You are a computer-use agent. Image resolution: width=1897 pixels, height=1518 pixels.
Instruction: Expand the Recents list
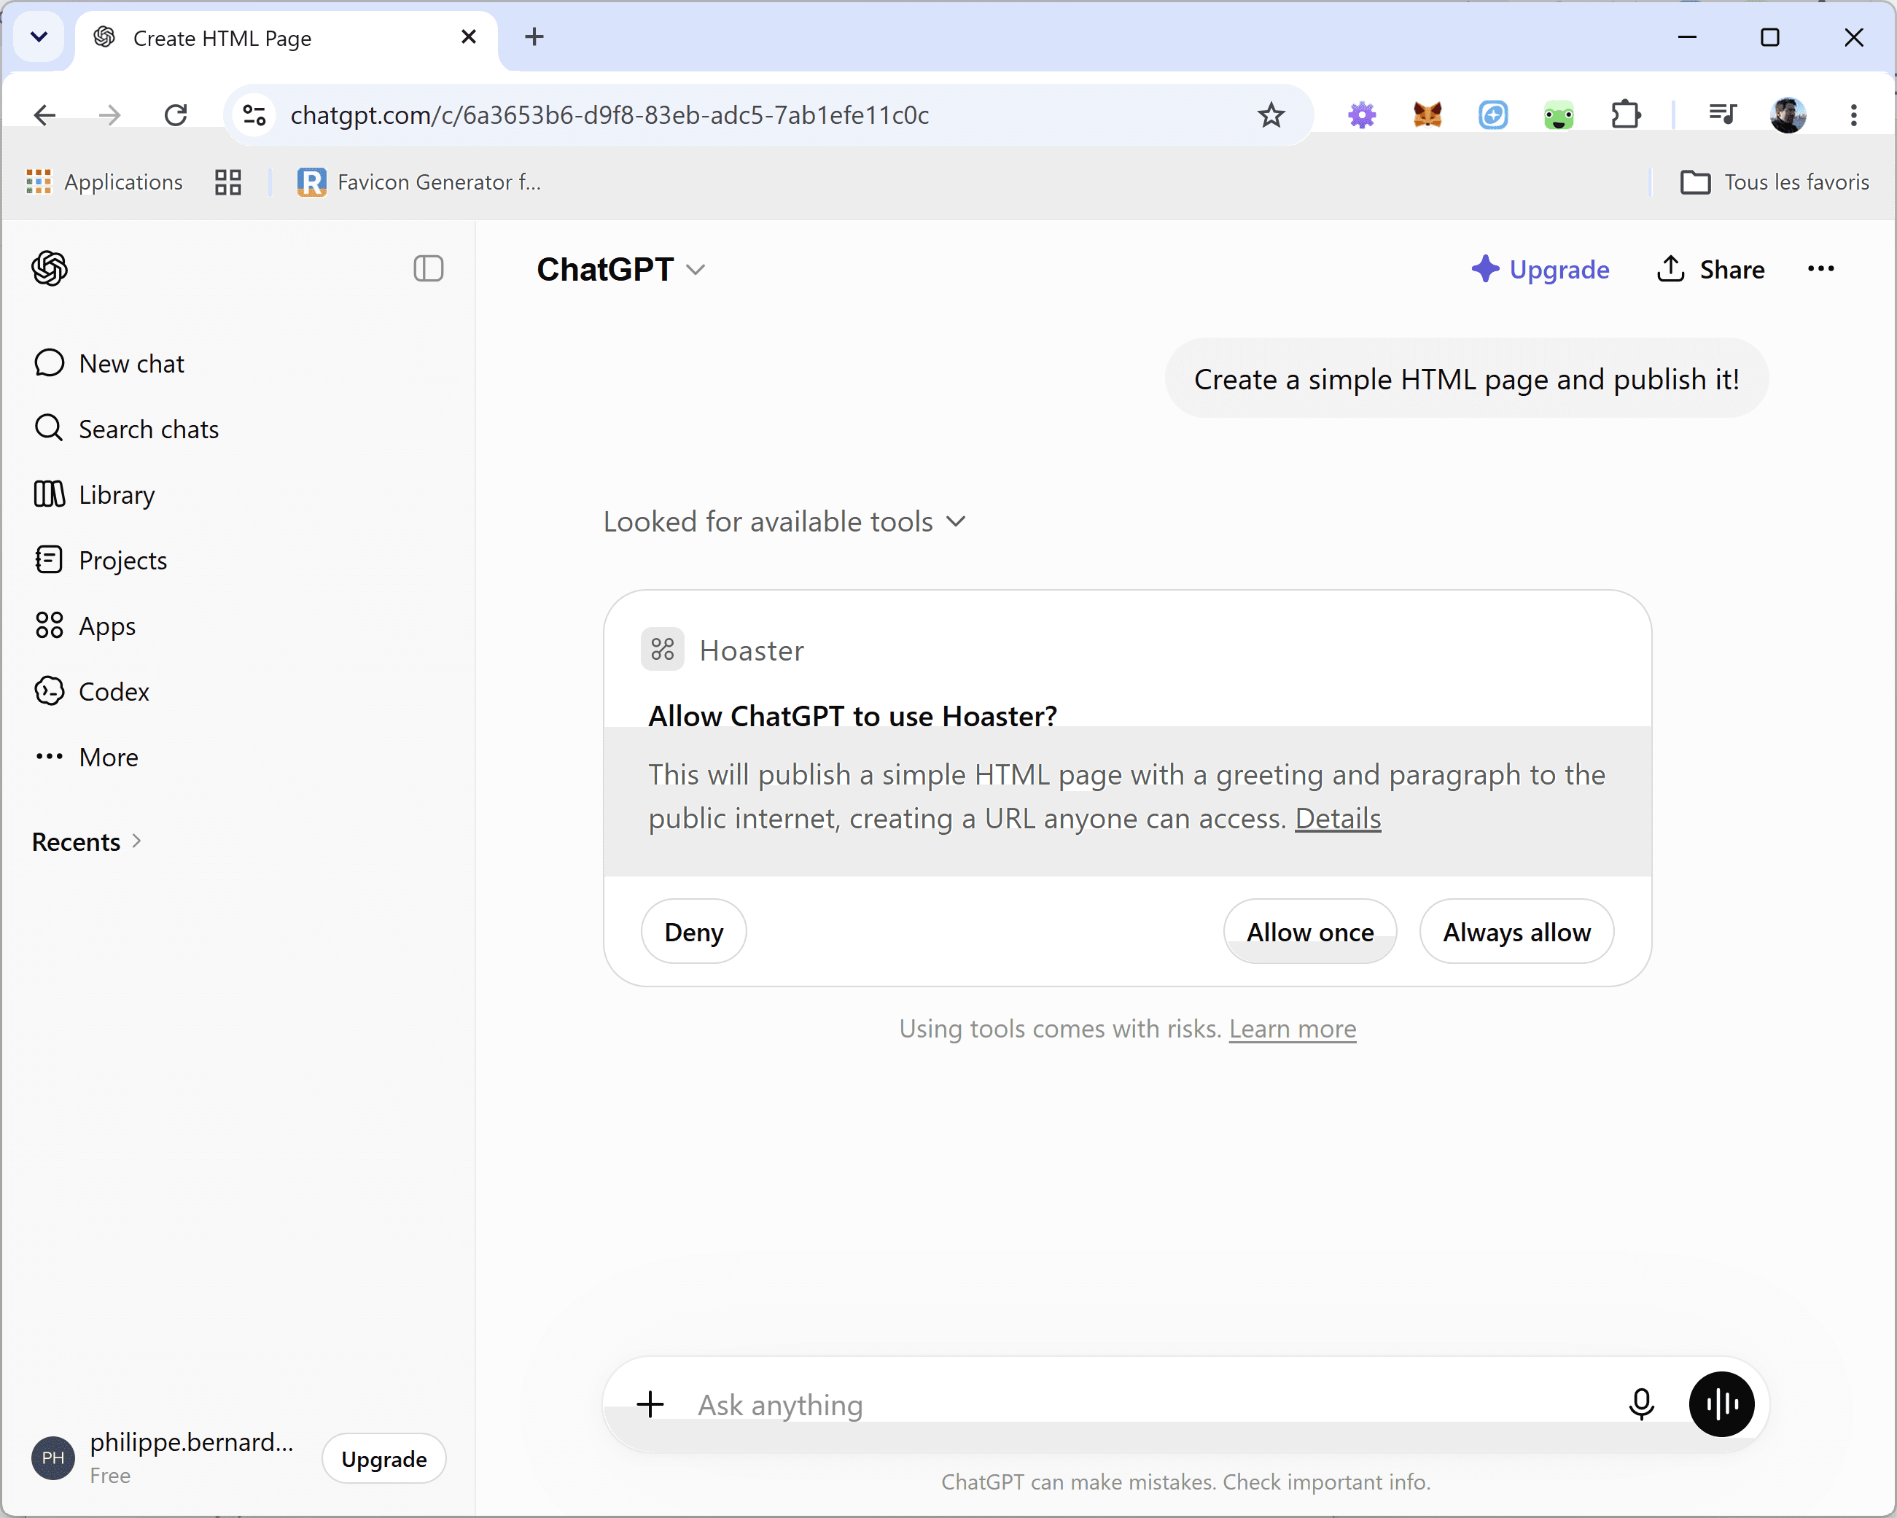87,841
